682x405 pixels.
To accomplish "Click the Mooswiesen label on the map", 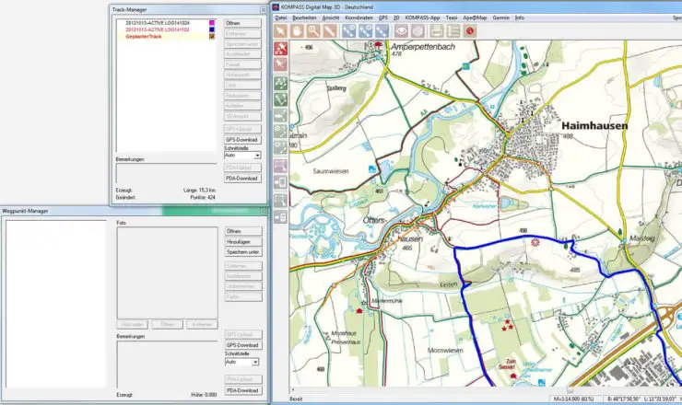I will 445,350.
